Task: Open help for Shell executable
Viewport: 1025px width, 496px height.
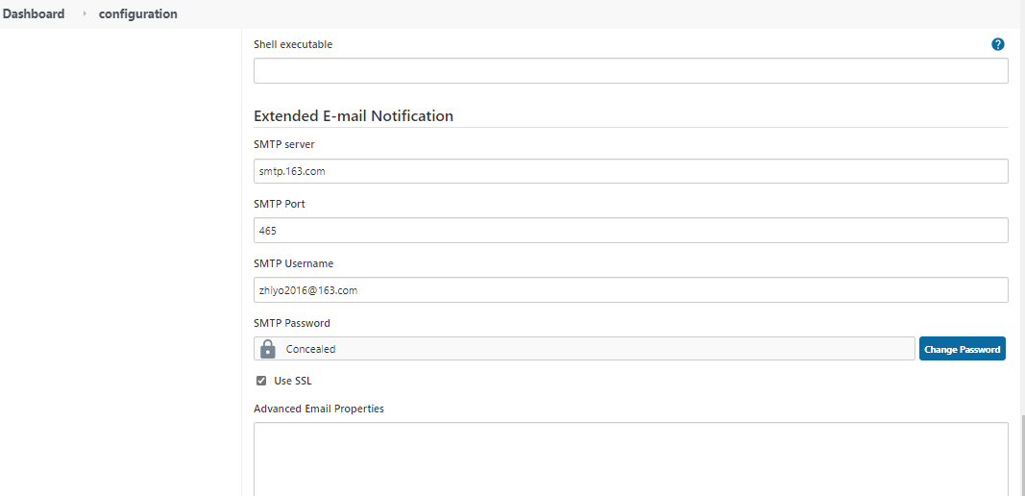Action: [x=997, y=44]
